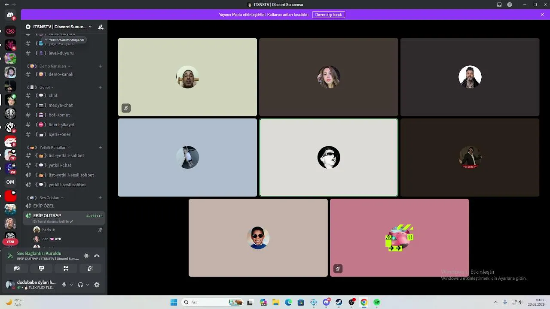Click the Devre dışı bırak button
Image resolution: width=550 pixels, height=309 pixels.
pyautogui.click(x=328, y=15)
